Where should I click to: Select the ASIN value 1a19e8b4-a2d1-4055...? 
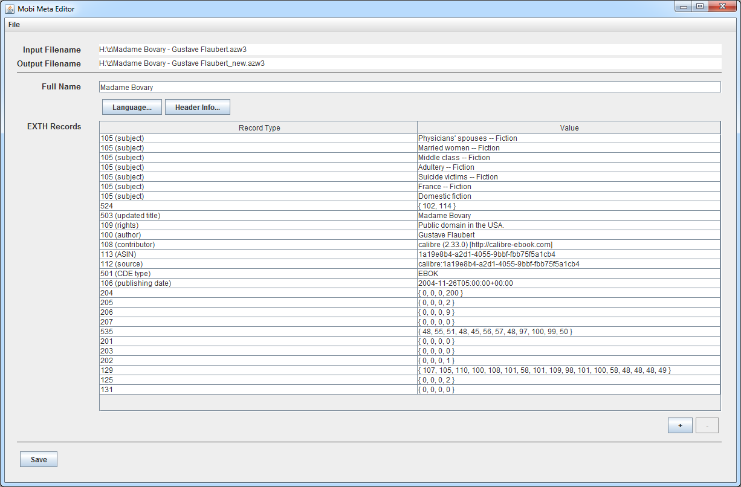(x=569, y=254)
